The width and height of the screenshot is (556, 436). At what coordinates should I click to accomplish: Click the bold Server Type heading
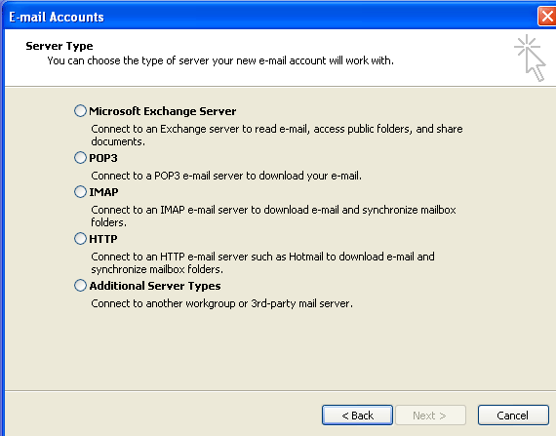60,46
